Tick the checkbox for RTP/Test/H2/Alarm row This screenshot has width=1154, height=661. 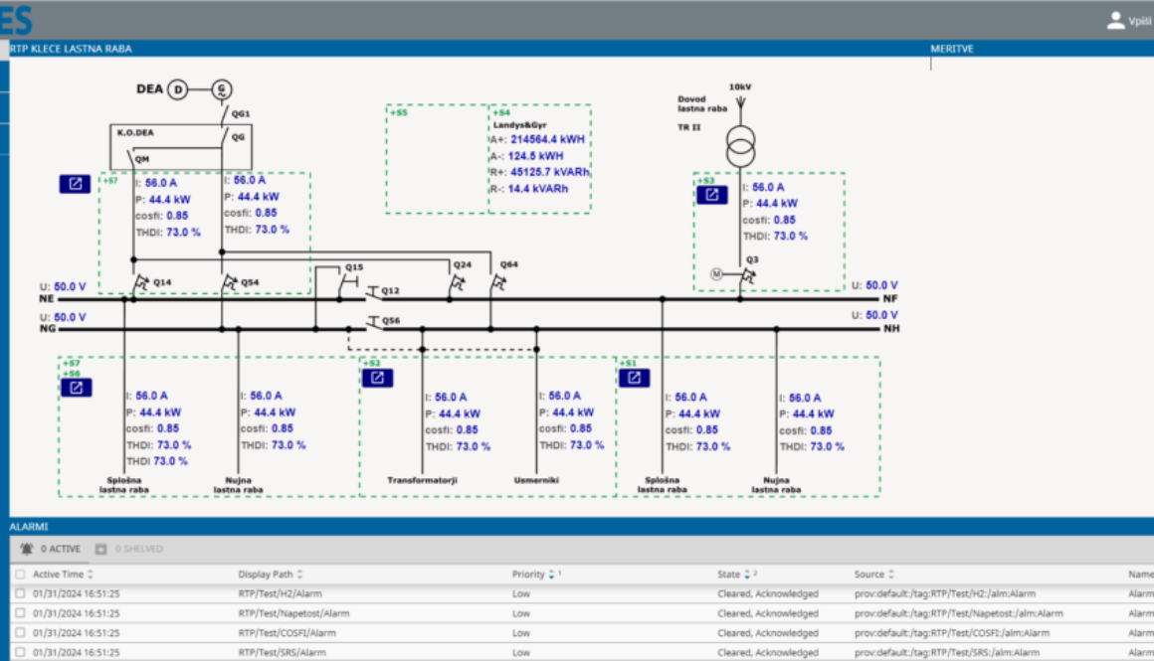20,593
